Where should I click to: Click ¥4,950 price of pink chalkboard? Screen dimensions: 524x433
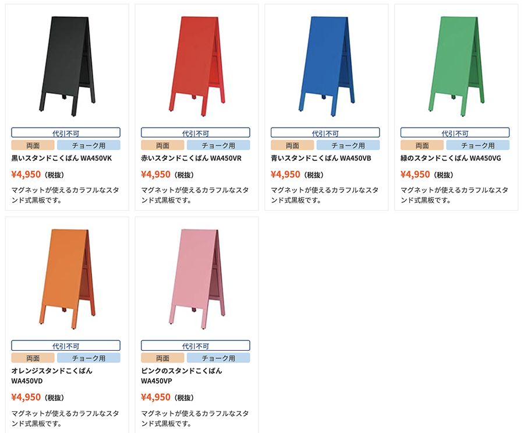point(155,397)
